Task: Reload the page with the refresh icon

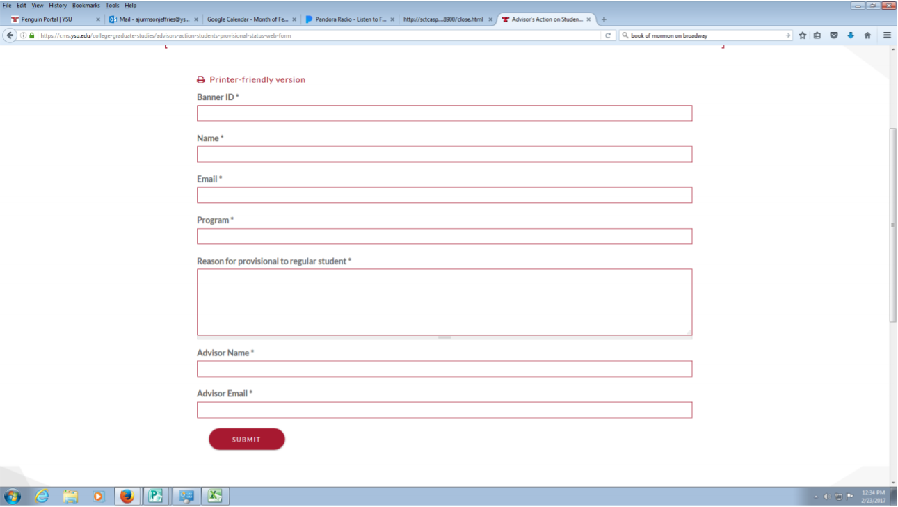Action: [608, 35]
